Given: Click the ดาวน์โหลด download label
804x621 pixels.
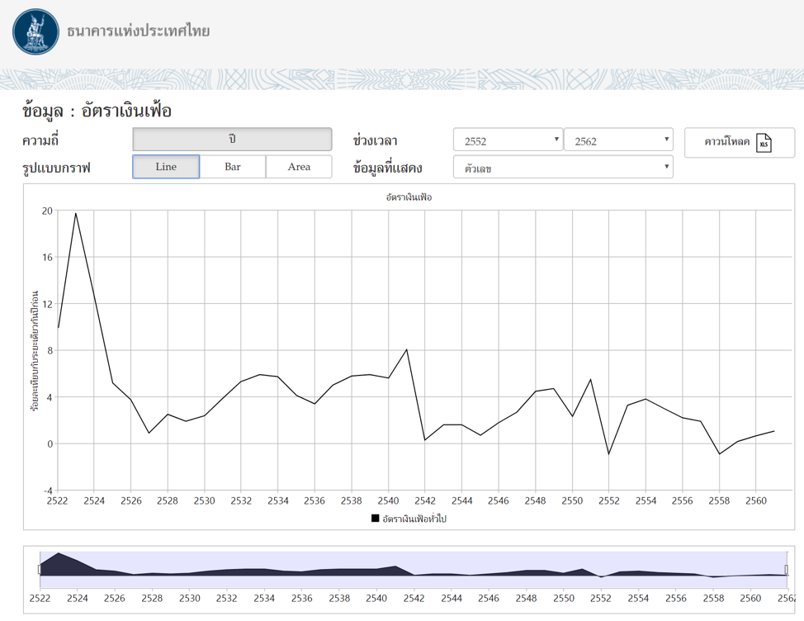Looking at the screenshot, I should pos(726,142).
